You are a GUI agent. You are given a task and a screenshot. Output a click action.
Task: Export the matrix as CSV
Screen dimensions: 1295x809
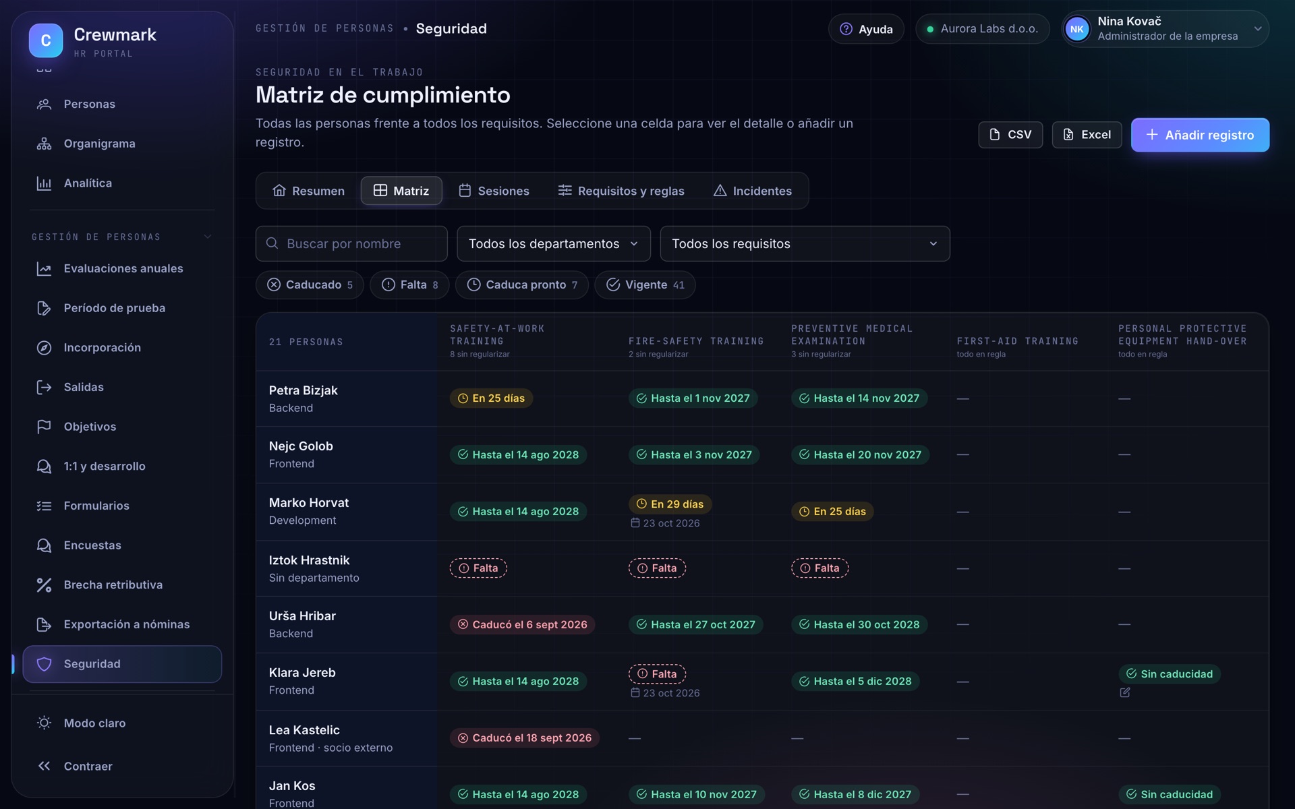coord(1010,135)
